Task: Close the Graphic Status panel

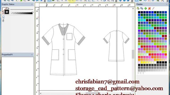Action: click(x=32, y=4)
